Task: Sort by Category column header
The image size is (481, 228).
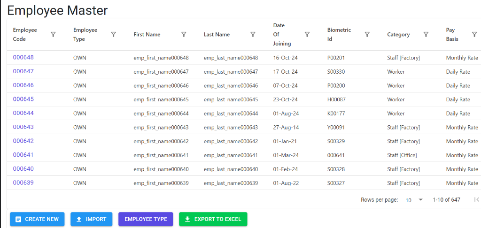Action: pyautogui.click(x=398, y=35)
